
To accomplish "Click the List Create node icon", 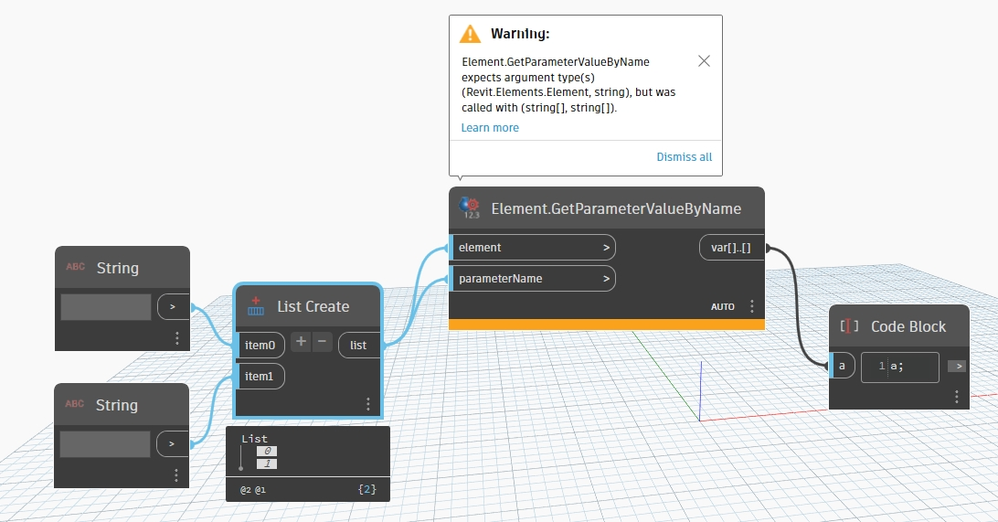I will click(256, 306).
